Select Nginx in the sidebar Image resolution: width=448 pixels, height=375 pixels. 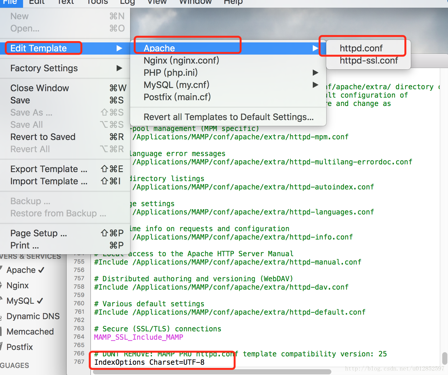coord(18,285)
